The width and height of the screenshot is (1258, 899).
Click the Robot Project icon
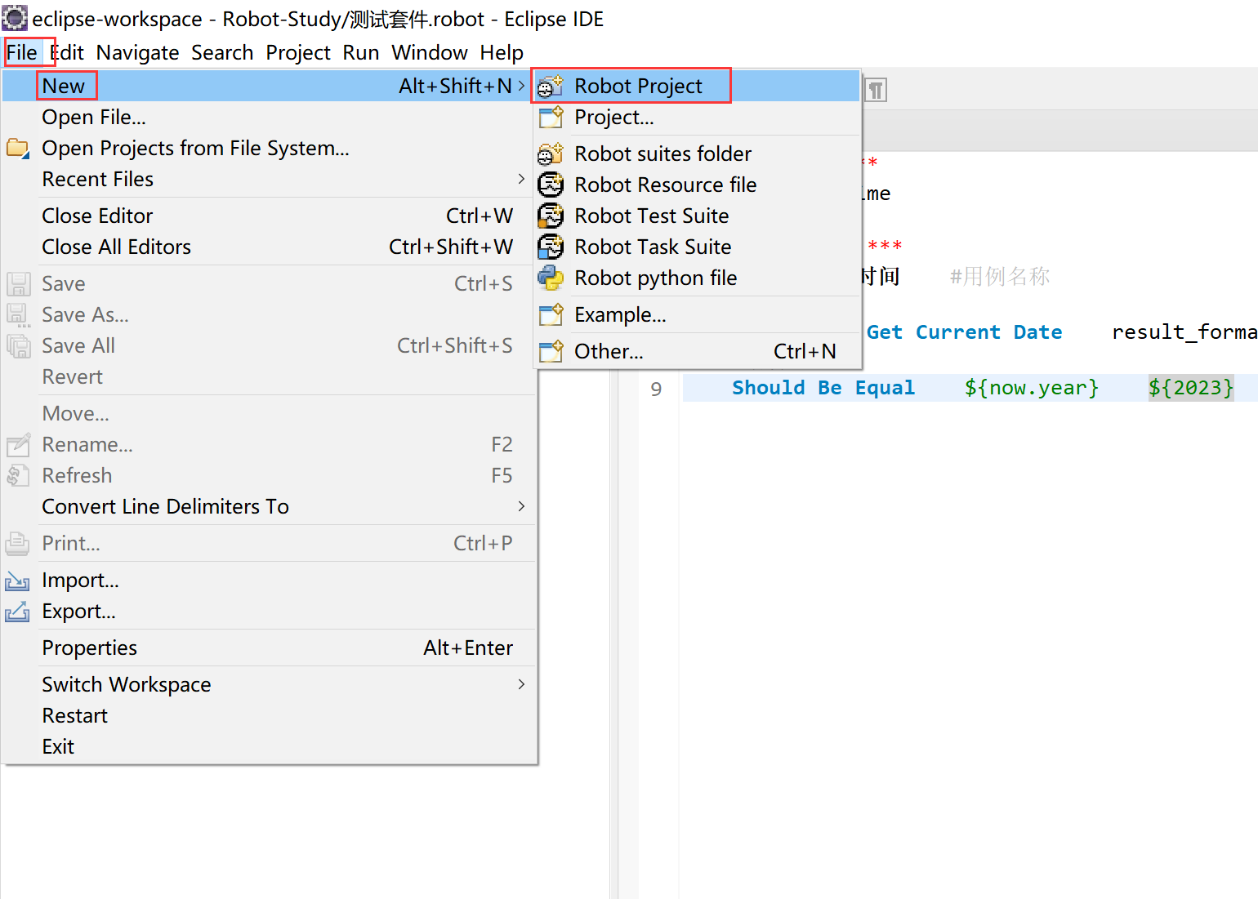point(551,86)
